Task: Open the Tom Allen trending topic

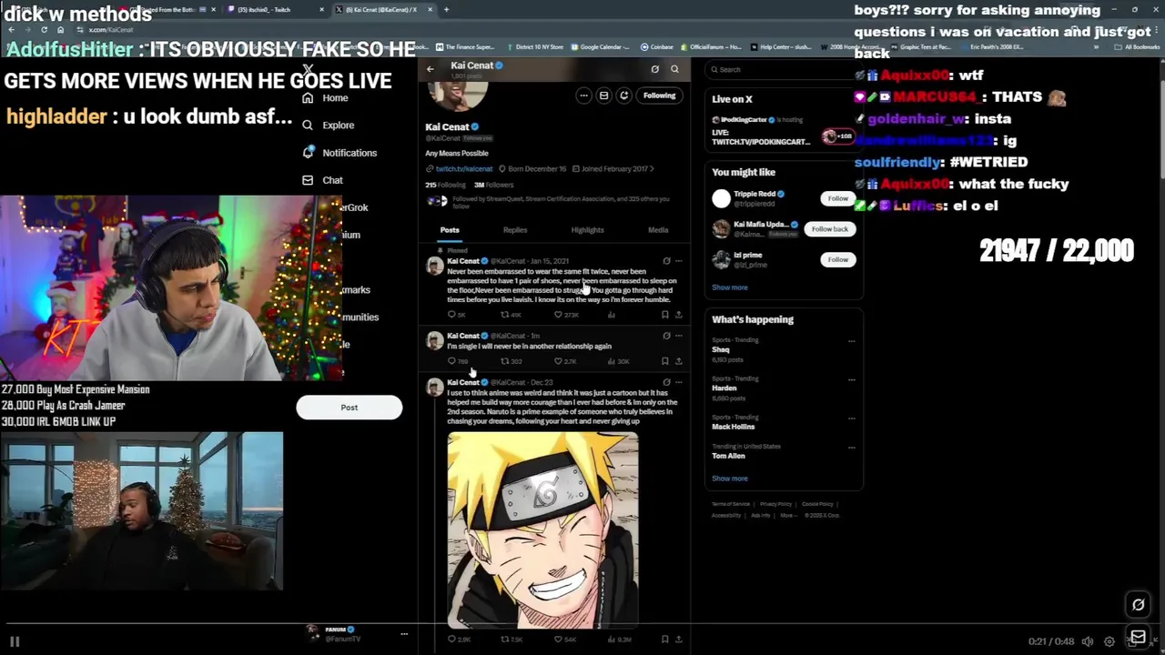Action: pos(728,456)
